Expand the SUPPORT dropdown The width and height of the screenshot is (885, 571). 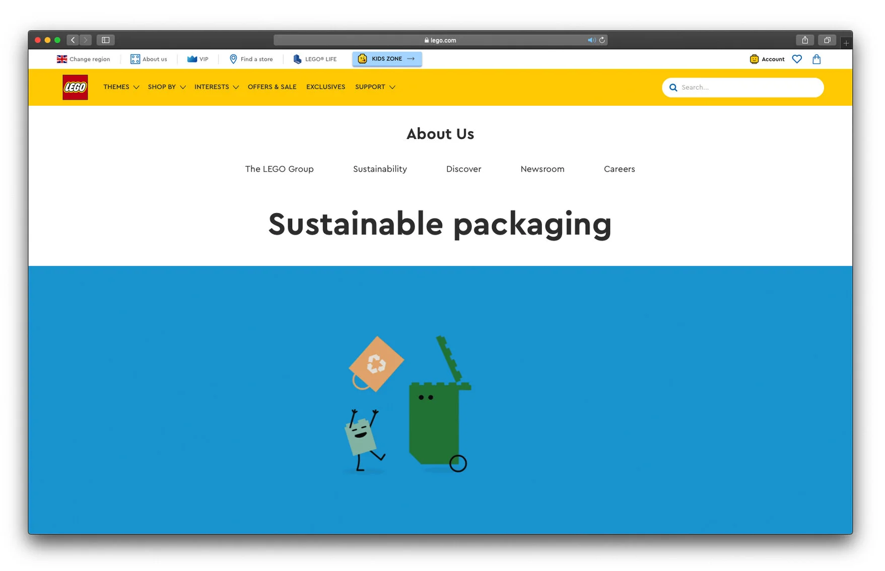pos(375,87)
